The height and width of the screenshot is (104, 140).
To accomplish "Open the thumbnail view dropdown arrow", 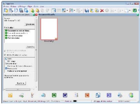I will 67,11.
